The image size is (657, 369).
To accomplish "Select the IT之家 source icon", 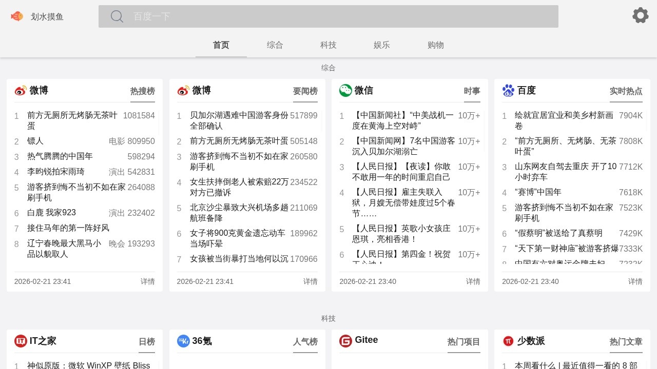I will pos(20,341).
